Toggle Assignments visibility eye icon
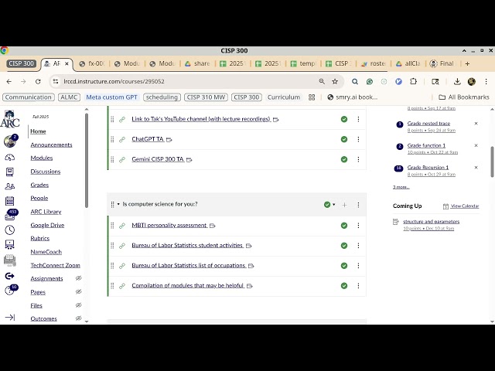This screenshot has width=495, height=371. click(x=78, y=278)
